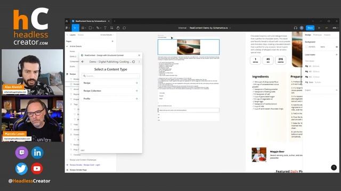Select the Comment tool

(x=124, y=28)
